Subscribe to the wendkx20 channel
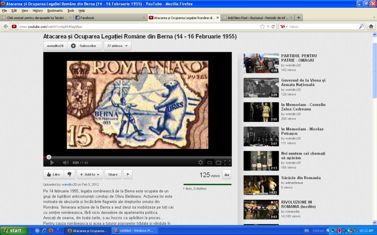The width and height of the screenshot is (377, 235). coord(85,46)
